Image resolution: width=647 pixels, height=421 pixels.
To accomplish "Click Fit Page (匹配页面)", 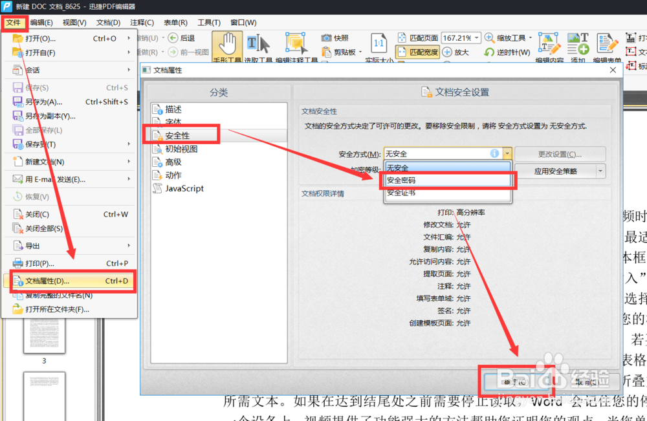I will pos(417,38).
